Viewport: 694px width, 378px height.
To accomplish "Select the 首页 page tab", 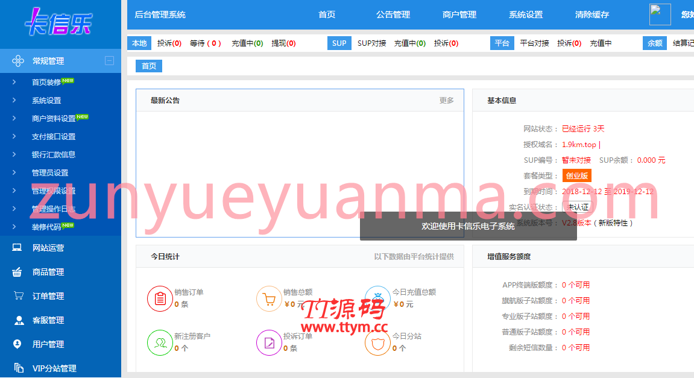I will [x=149, y=66].
